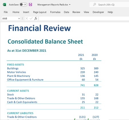
Task: Switch to the Review tab
Action: click(x=76, y=12)
